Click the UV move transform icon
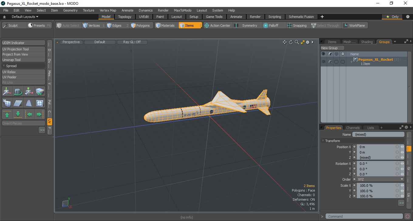 click(x=7, y=91)
